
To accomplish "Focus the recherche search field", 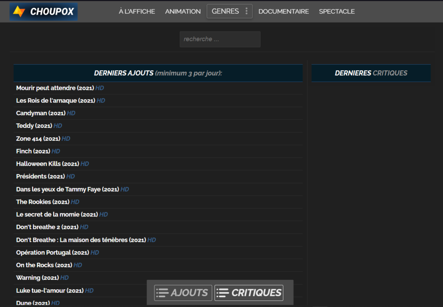I will (220, 39).
